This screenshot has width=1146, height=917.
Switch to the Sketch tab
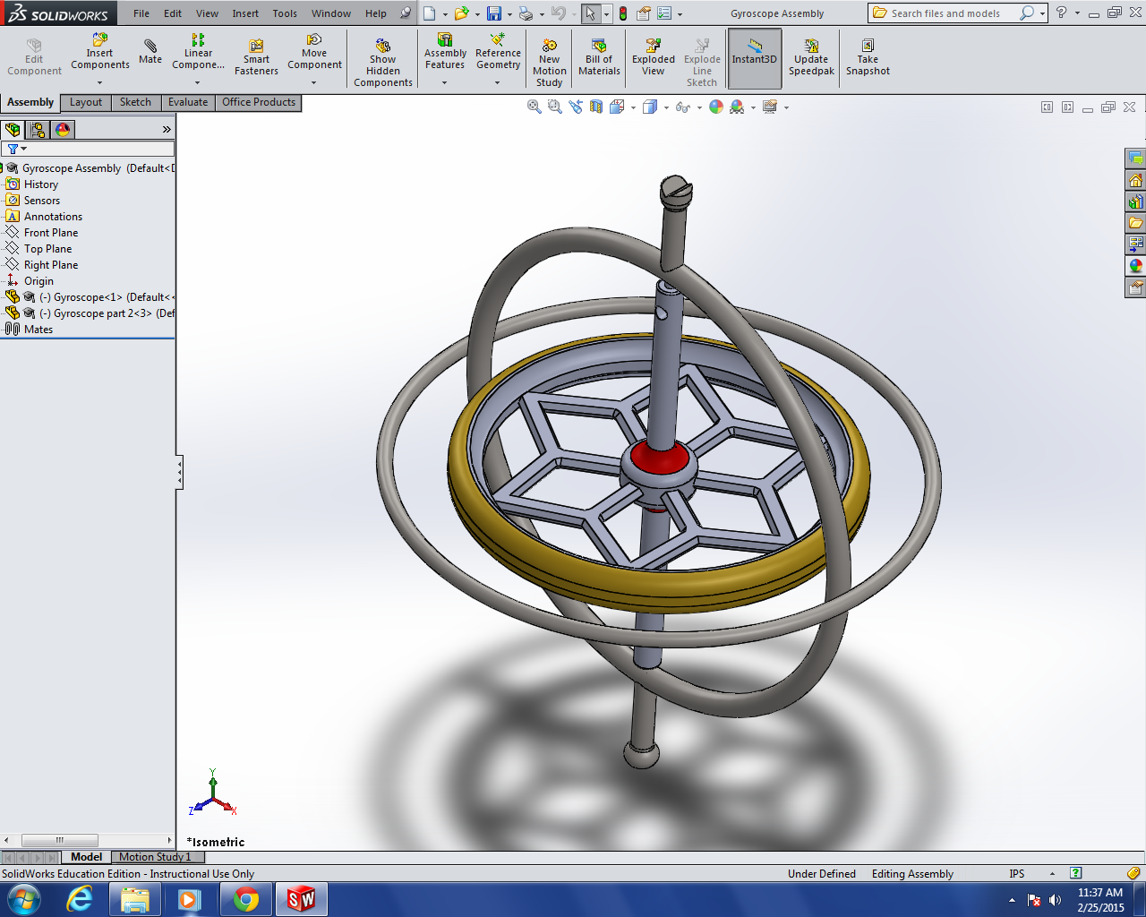point(134,102)
